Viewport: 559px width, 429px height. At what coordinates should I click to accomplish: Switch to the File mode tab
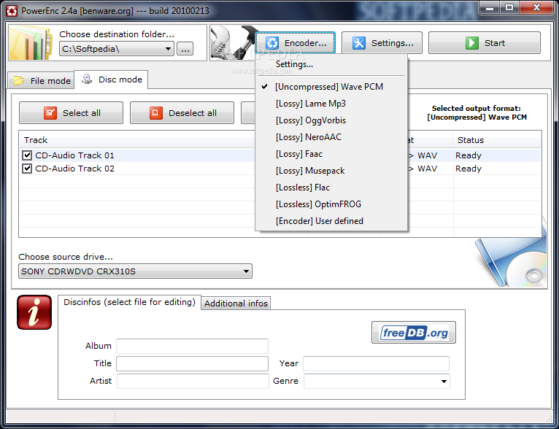[41, 81]
